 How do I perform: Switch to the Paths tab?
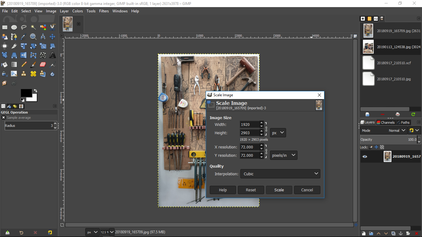click(403, 122)
